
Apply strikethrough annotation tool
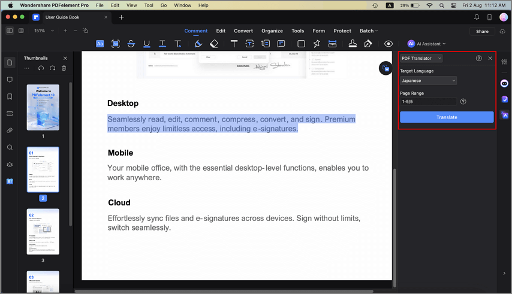pos(131,44)
